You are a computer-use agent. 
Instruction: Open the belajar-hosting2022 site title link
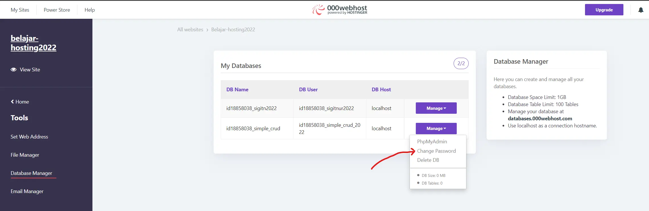tap(34, 43)
